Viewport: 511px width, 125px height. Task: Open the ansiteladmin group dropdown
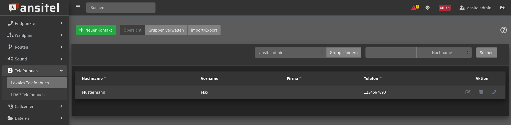[x=290, y=53]
